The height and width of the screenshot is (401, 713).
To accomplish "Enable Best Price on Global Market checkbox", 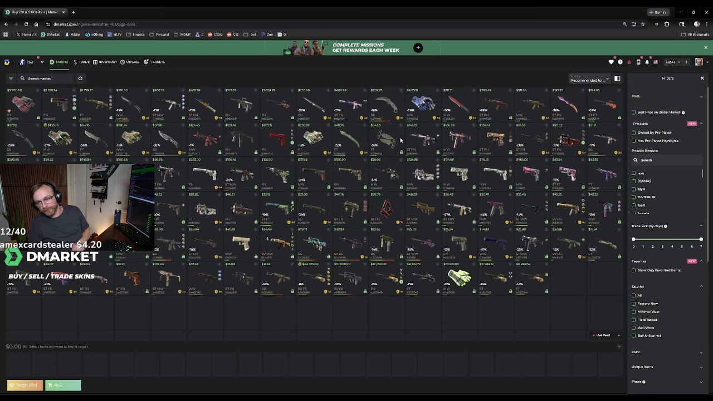I will (x=633, y=113).
